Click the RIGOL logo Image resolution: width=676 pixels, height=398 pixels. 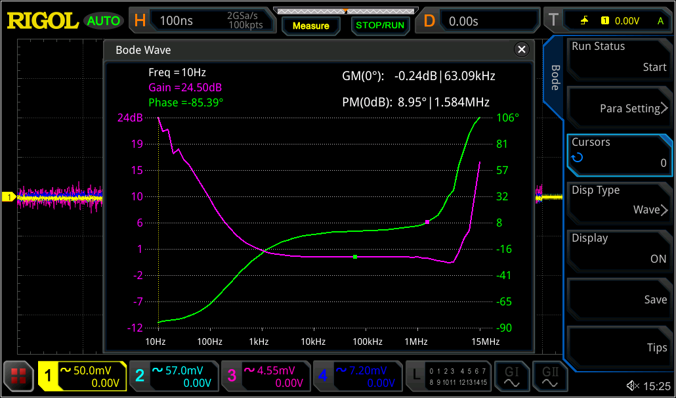coord(41,20)
